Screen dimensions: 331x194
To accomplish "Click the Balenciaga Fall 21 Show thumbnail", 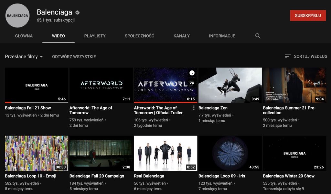I will coord(37,85).
